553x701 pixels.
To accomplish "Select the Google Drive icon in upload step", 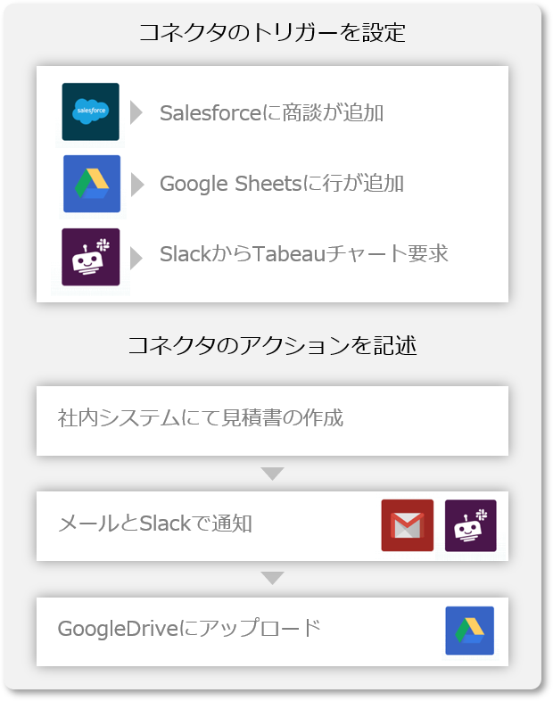I will [x=470, y=631].
